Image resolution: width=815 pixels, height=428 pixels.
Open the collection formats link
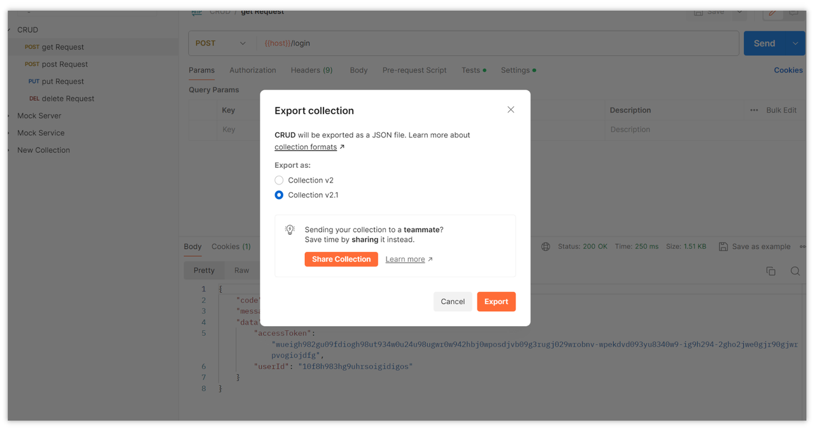click(306, 147)
